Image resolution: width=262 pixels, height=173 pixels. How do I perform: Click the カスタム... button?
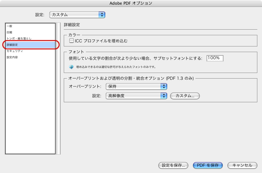coord(185,96)
